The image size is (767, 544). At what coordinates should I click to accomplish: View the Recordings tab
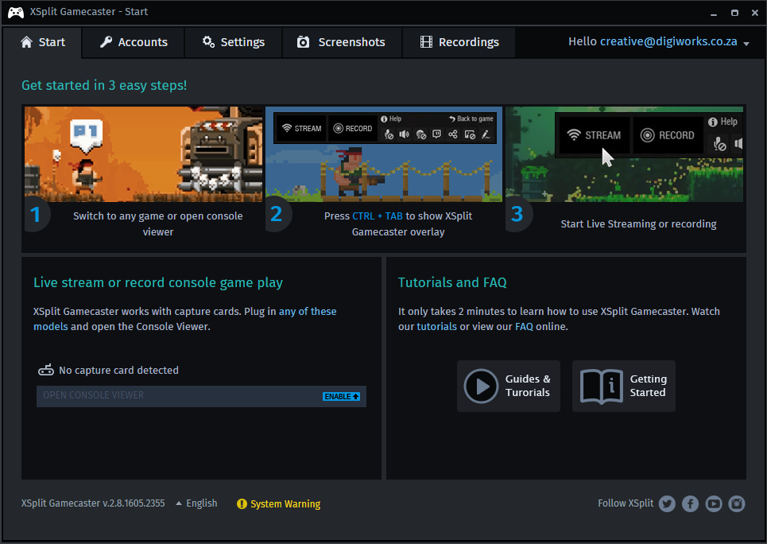click(459, 42)
